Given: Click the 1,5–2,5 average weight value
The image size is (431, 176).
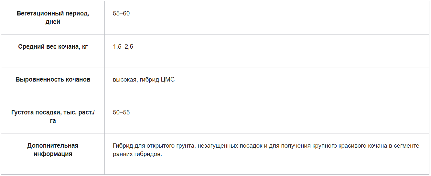Looking at the screenshot, I should 123,47.
